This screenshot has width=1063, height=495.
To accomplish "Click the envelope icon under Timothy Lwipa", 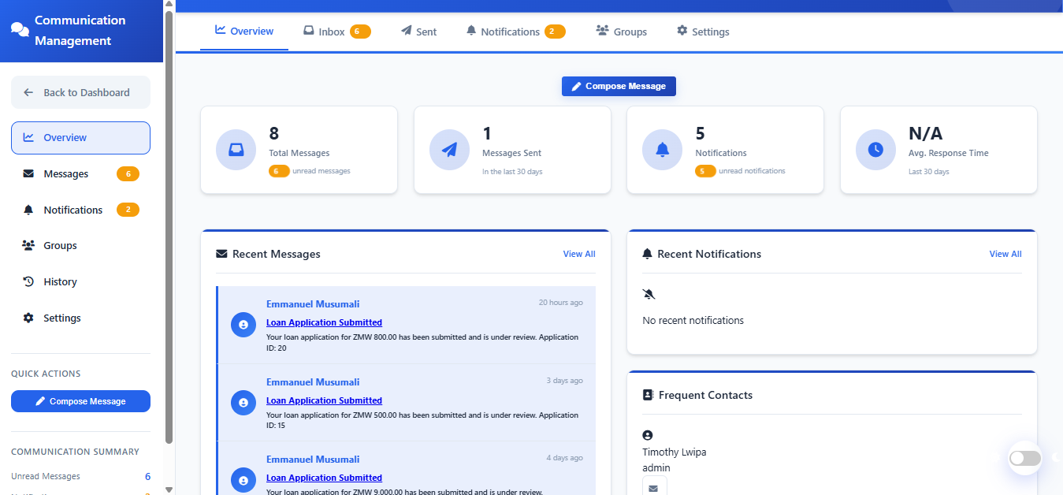I will pyautogui.click(x=653, y=487).
